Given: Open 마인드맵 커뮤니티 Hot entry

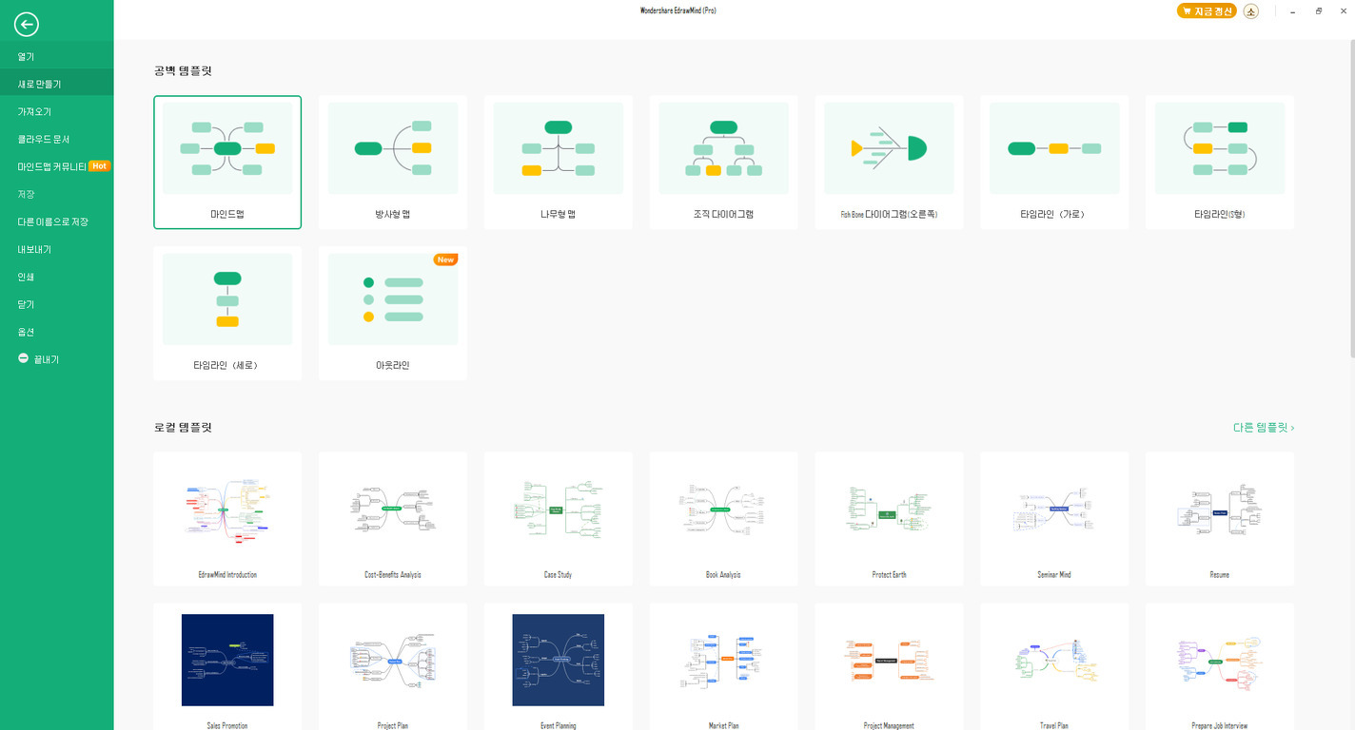Looking at the screenshot, I should tap(63, 166).
